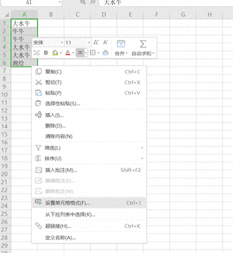Click cell A1 containing 大水牛
The height and width of the screenshot is (253, 233).
[24, 23]
